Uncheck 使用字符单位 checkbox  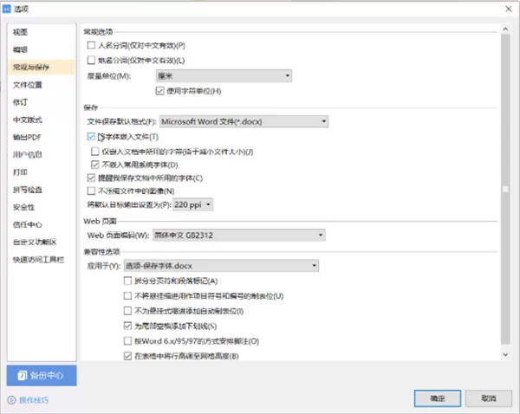pyautogui.click(x=159, y=91)
